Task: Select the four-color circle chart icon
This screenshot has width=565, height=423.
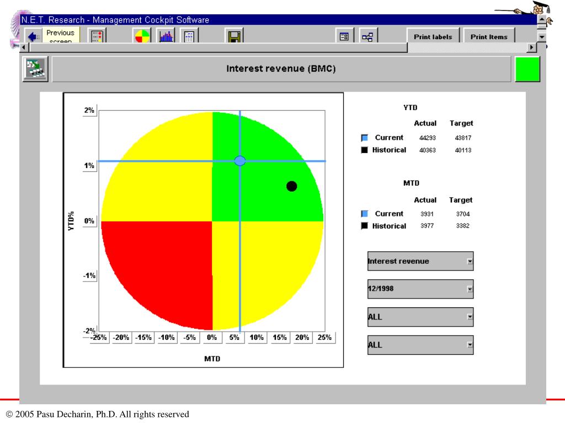Action: click(x=142, y=36)
